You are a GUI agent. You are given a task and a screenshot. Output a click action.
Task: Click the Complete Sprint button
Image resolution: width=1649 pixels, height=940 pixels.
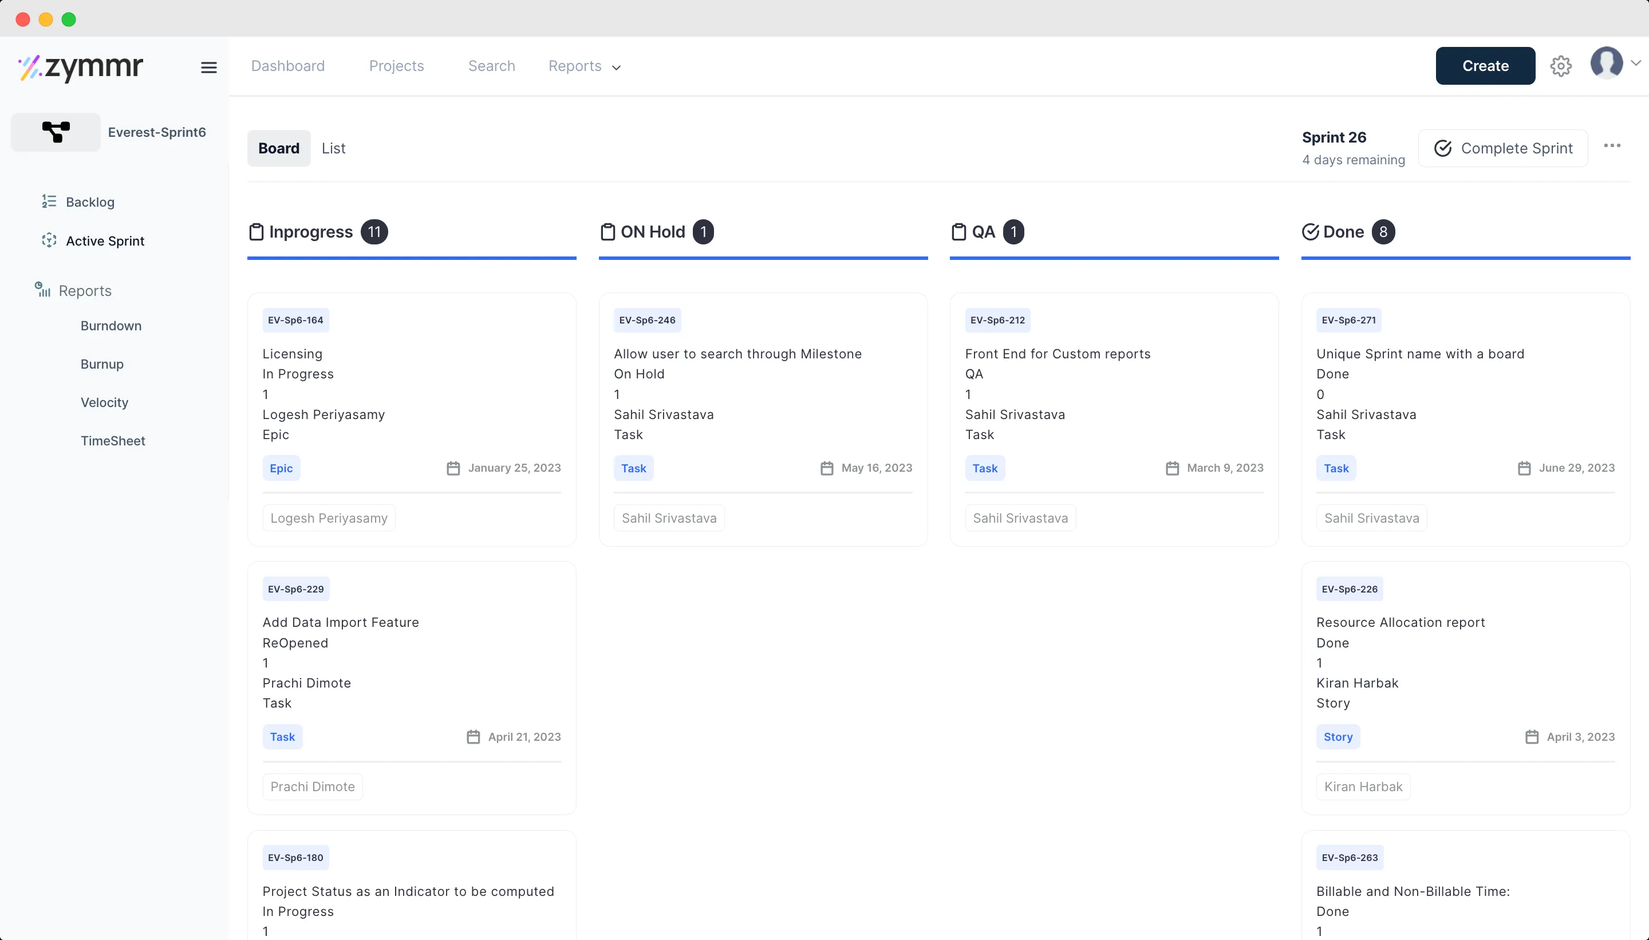tap(1503, 148)
